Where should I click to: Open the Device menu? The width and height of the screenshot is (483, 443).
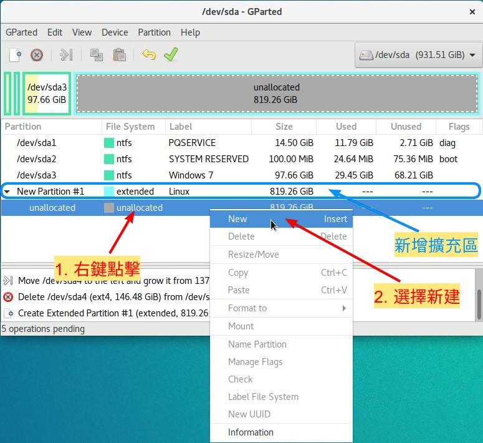pyautogui.click(x=115, y=32)
